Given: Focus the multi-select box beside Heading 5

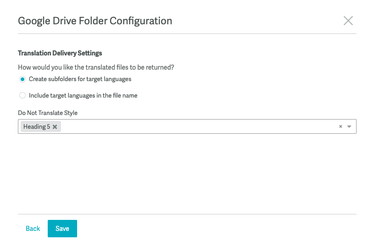Looking at the screenshot, I should (x=198, y=126).
